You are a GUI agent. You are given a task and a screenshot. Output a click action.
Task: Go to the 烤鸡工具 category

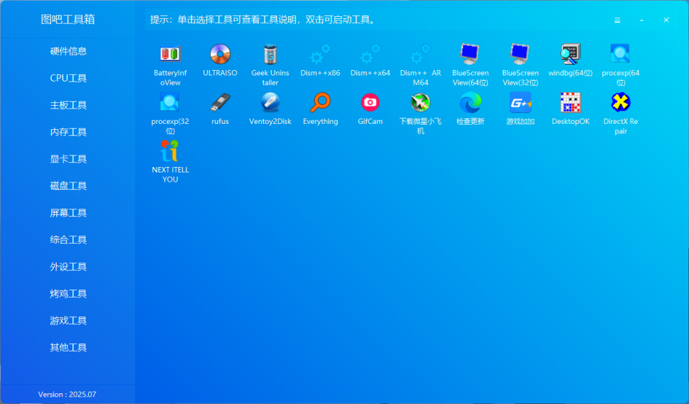(68, 294)
